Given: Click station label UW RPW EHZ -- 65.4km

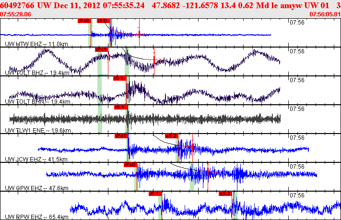Looking at the screenshot, I should click(36, 217).
